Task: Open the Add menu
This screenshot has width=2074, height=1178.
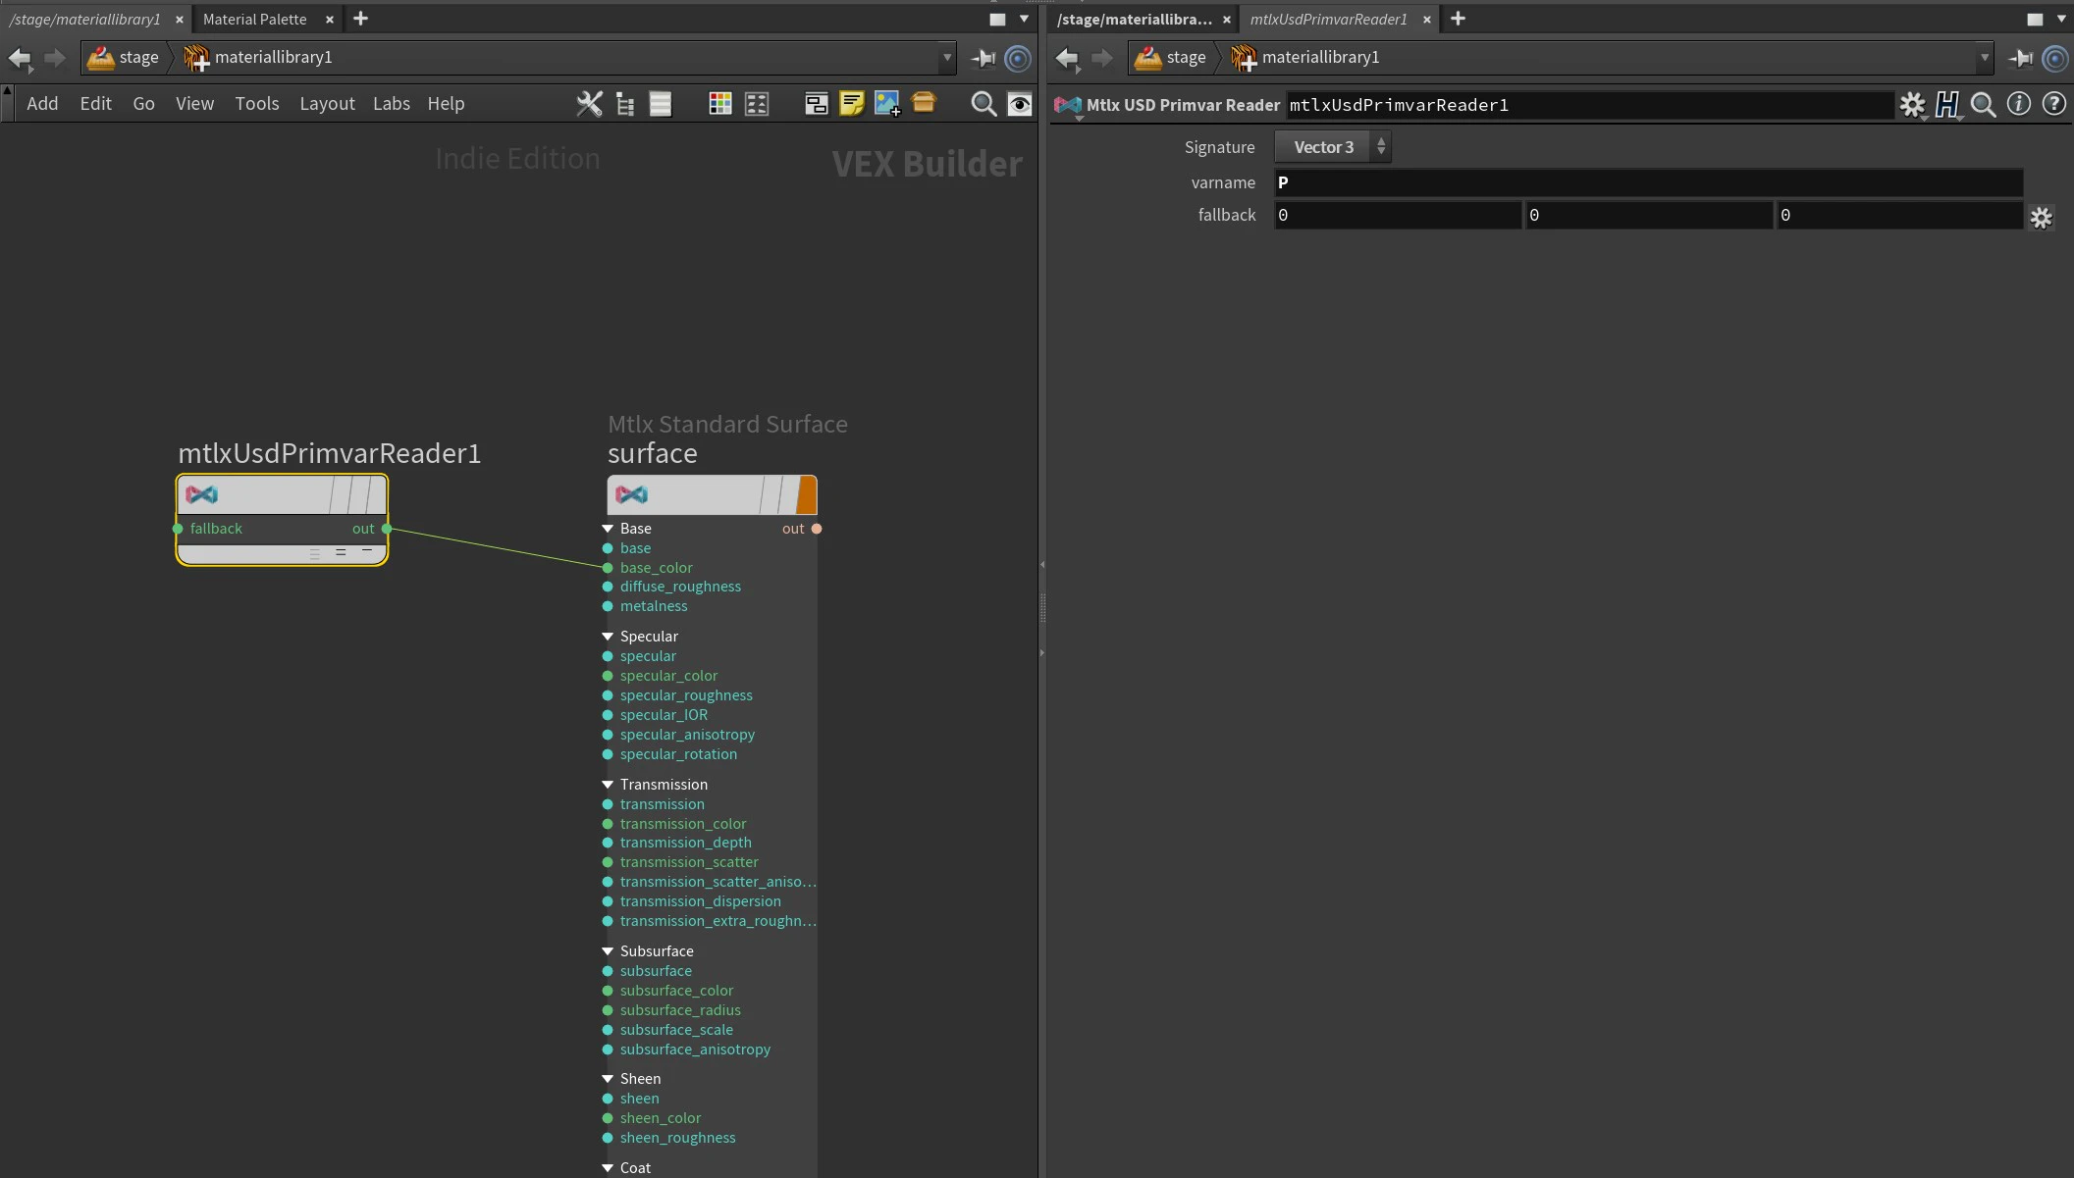Action: click(42, 103)
